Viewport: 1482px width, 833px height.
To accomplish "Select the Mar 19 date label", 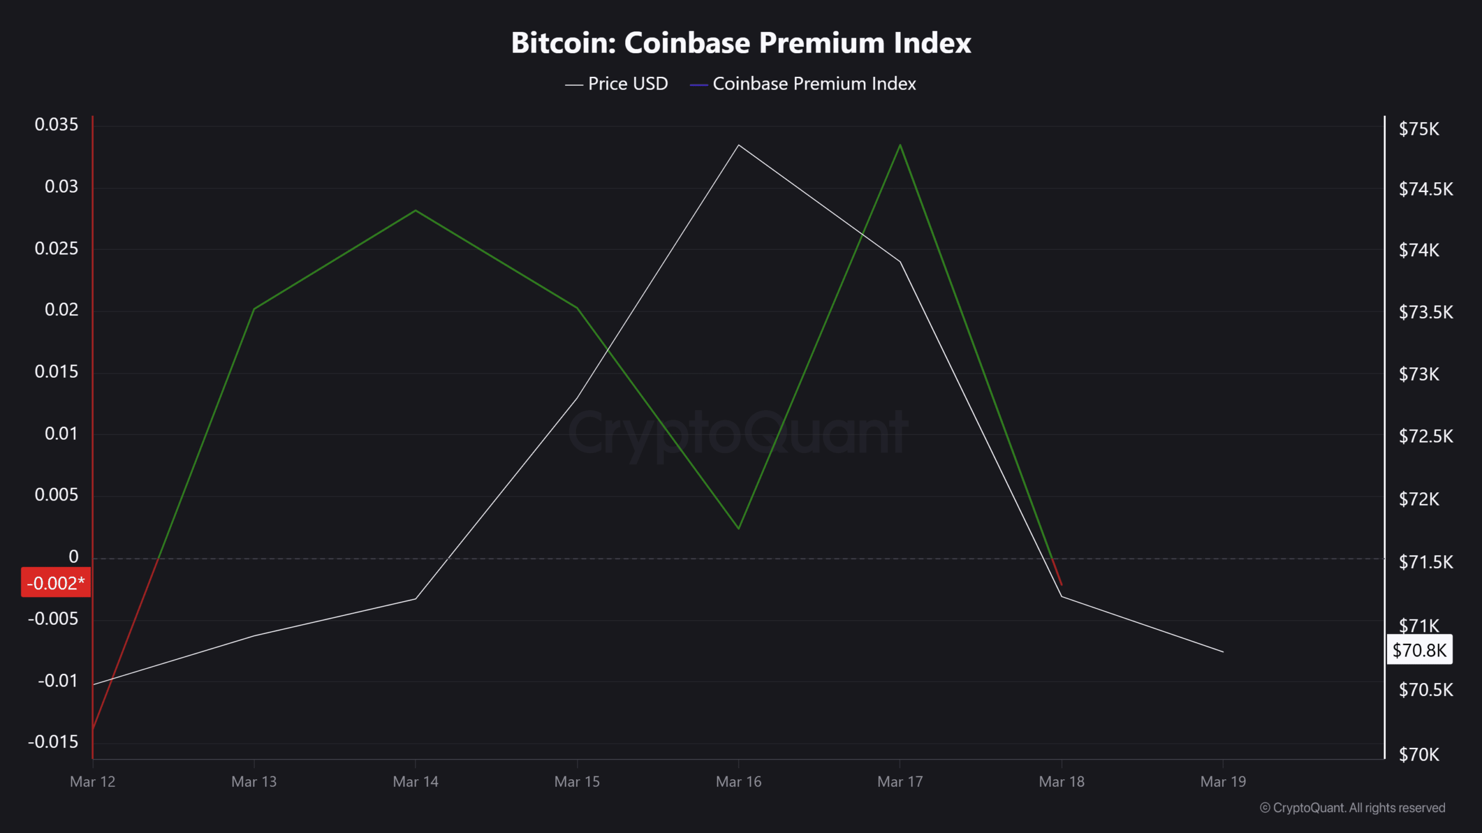I will 1223,782.
